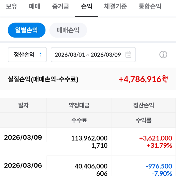
Task: Tap the information circle icon
Action: (163, 55)
